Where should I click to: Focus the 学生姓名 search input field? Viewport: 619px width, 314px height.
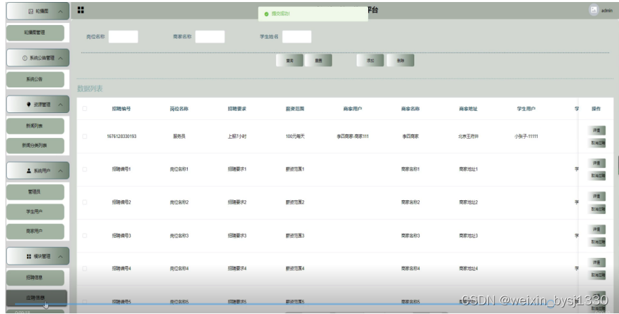click(x=297, y=37)
